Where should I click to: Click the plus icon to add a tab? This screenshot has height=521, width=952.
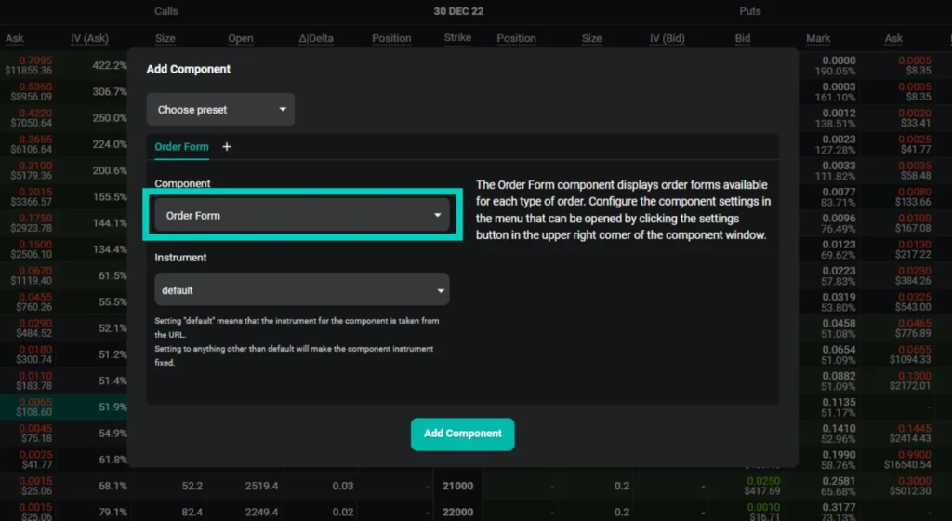tap(227, 147)
